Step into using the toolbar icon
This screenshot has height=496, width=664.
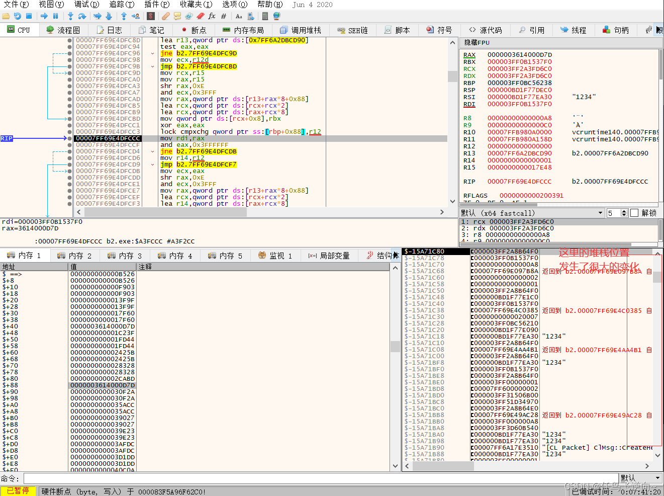click(70, 16)
